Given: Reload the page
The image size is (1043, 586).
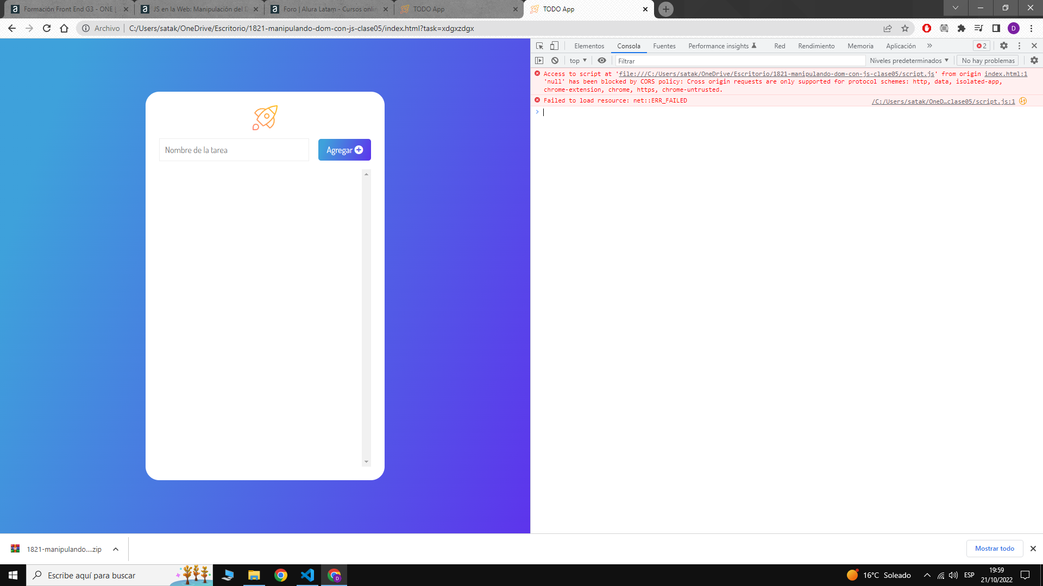Looking at the screenshot, I should coord(47,28).
